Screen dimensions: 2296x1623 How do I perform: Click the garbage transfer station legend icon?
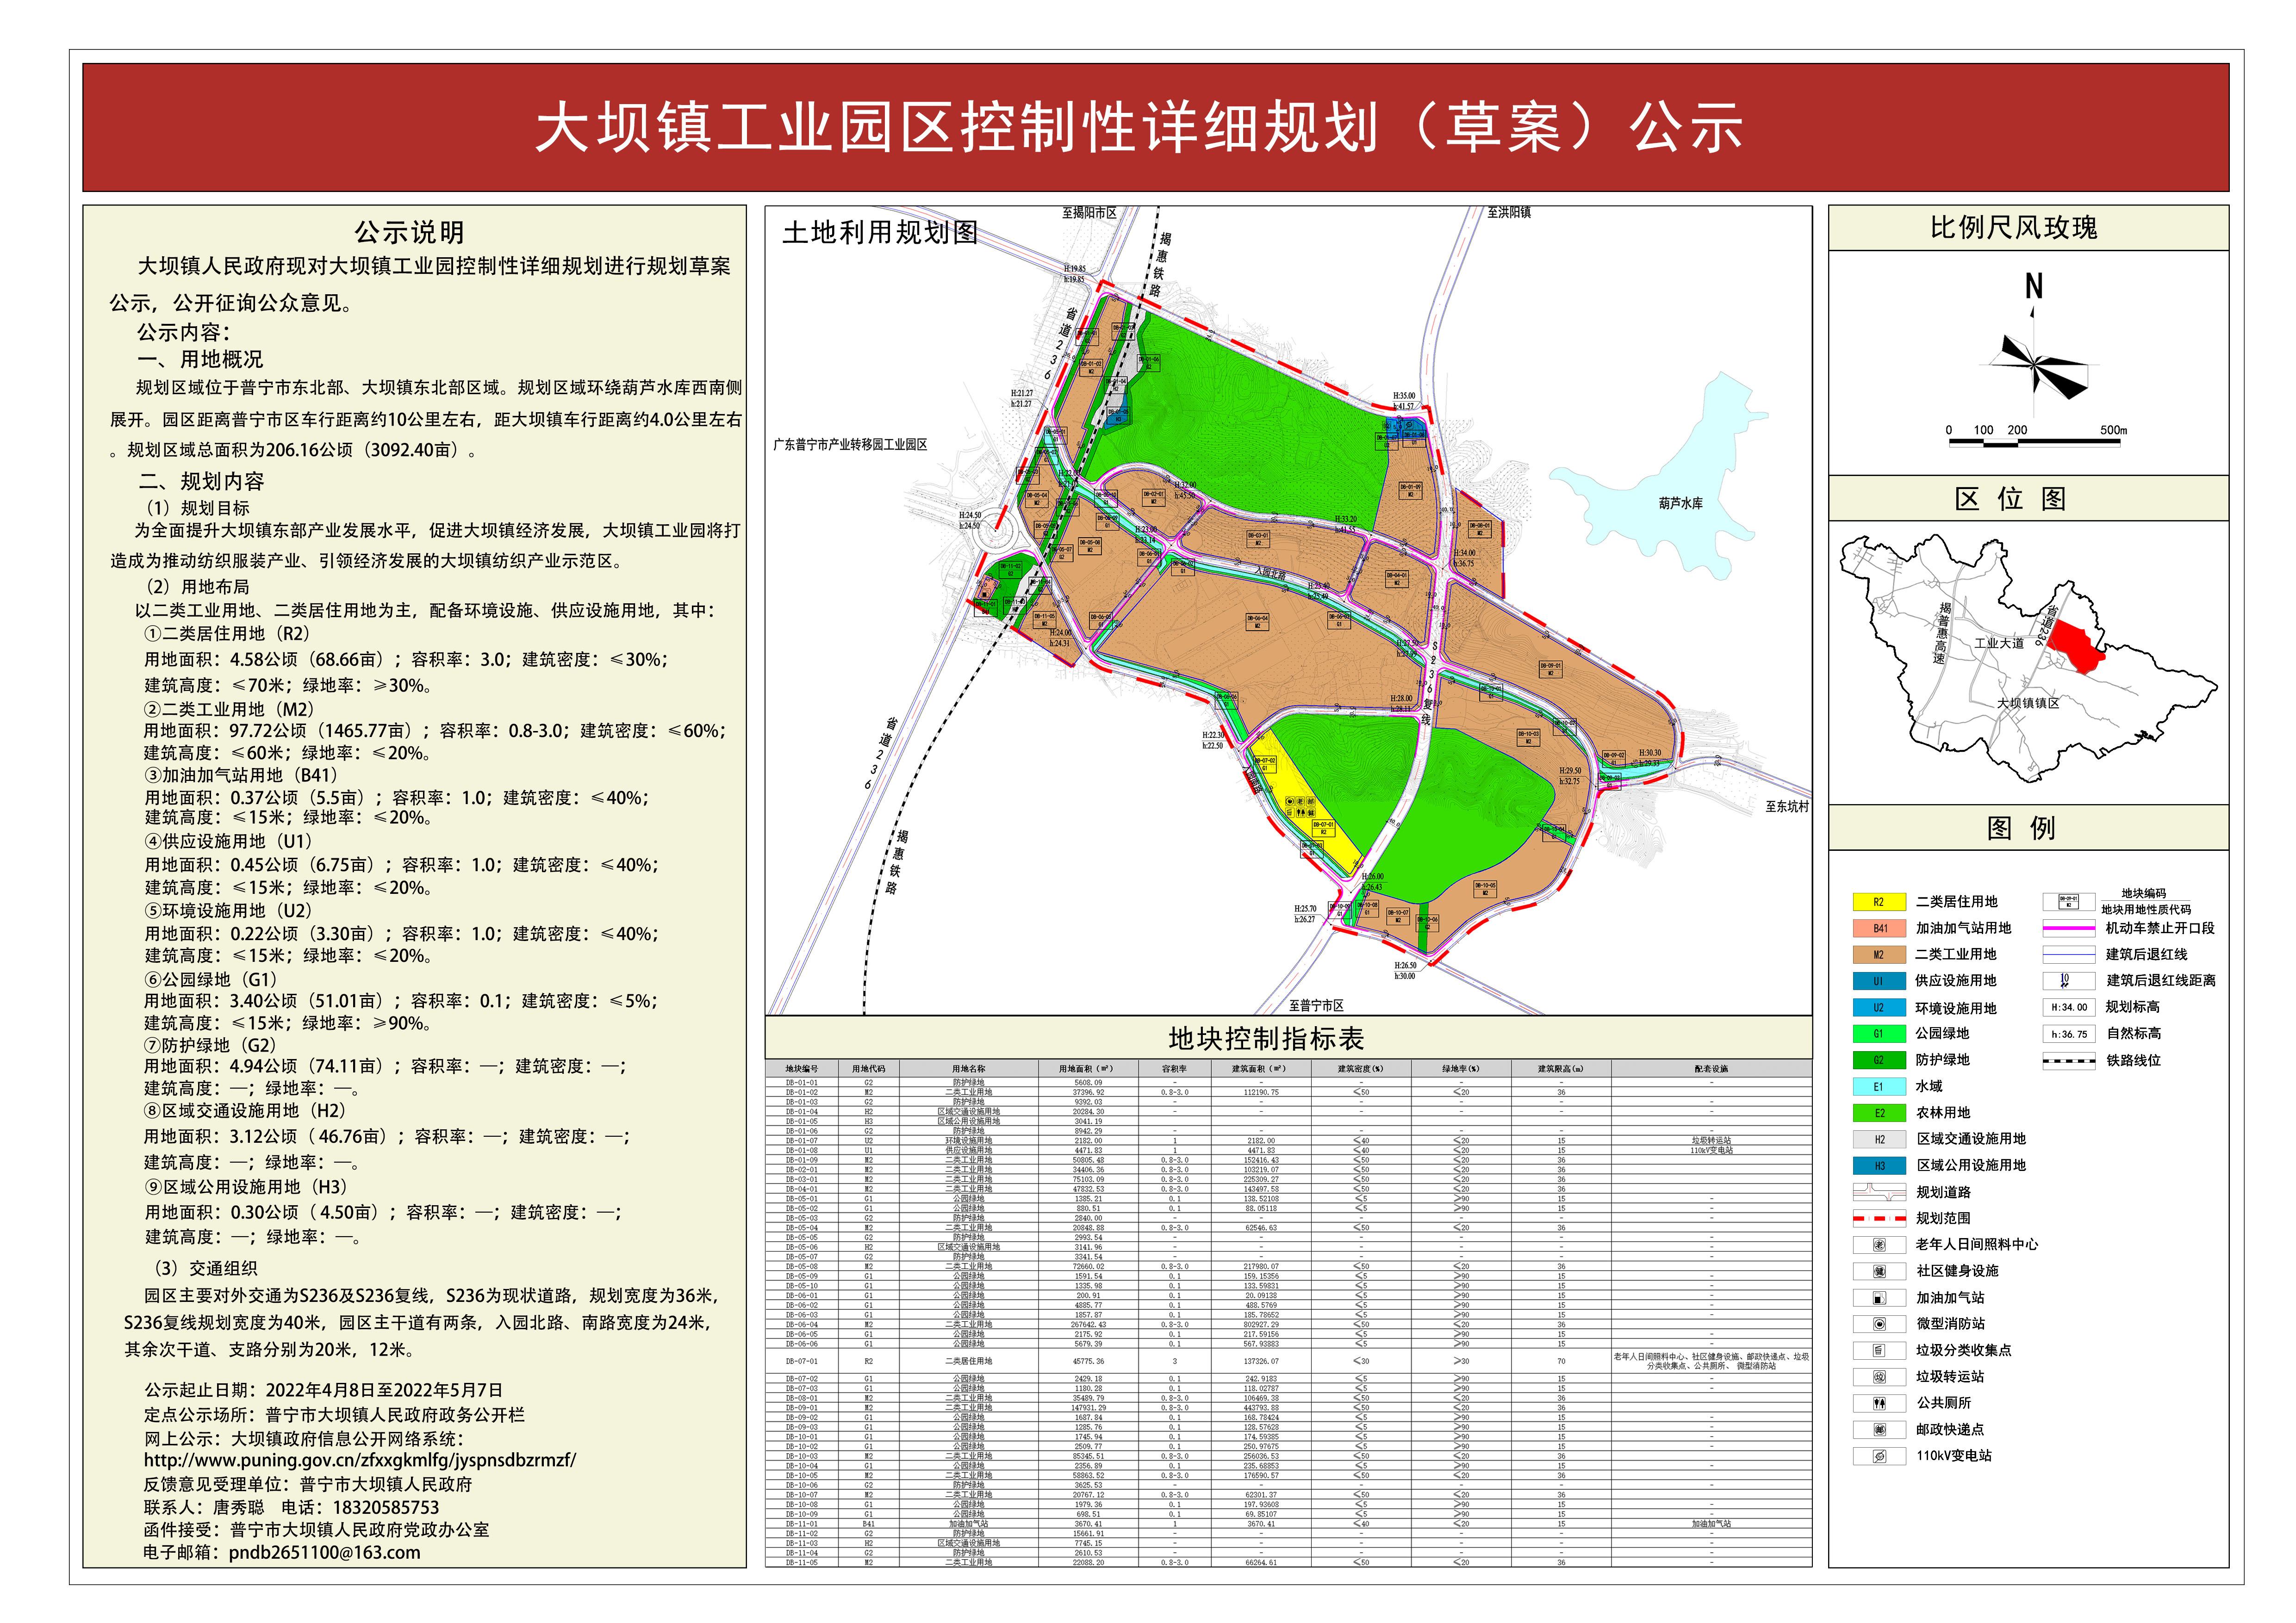pyautogui.click(x=1879, y=1377)
